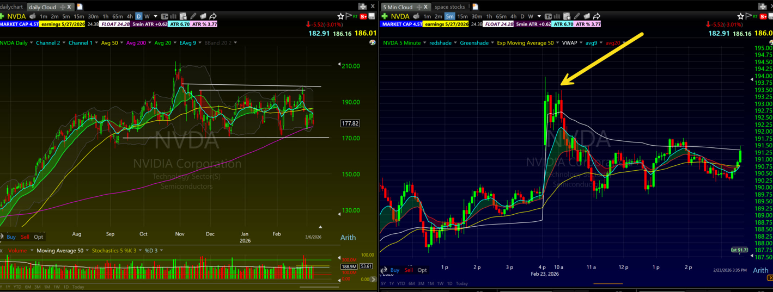The width and height of the screenshot is (773, 292).
Task: Open timeframe dropdown arrow after W in daily chart
Action: click(x=155, y=16)
